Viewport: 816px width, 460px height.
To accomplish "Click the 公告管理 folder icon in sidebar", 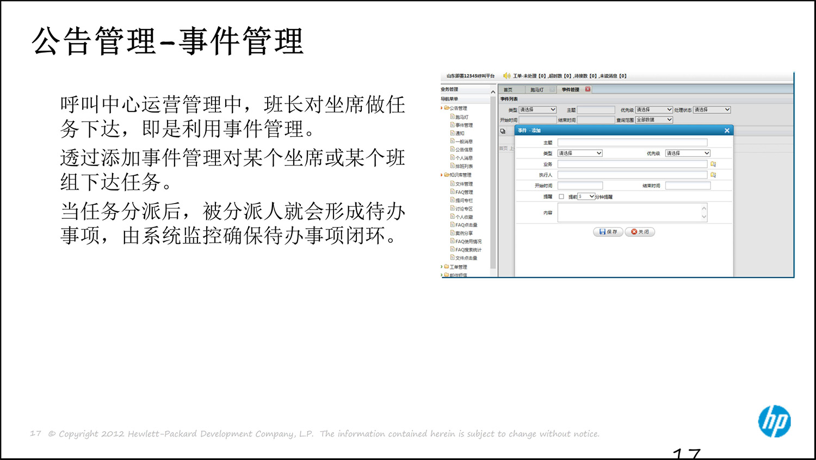I will [x=446, y=108].
